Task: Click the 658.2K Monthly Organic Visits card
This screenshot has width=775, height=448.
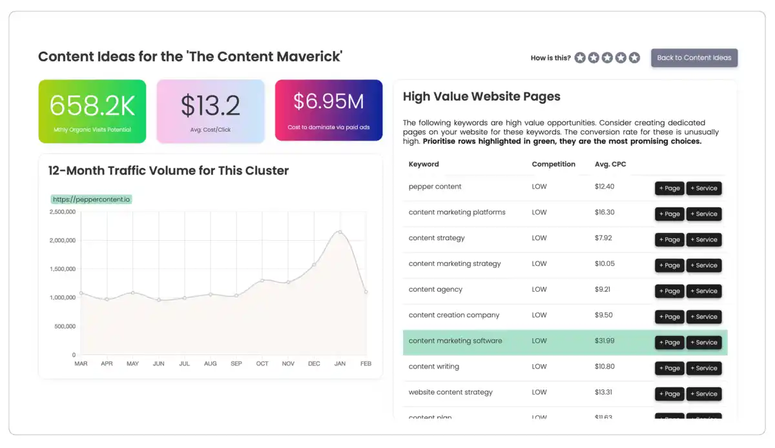Action: (92, 110)
